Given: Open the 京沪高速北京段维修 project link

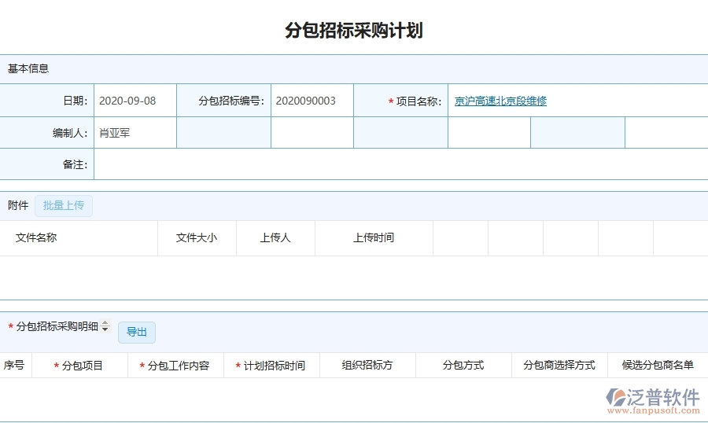Looking at the screenshot, I should [x=500, y=101].
